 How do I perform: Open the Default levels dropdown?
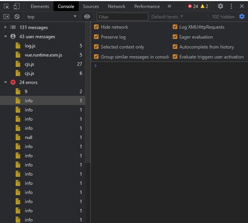pos(167,16)
